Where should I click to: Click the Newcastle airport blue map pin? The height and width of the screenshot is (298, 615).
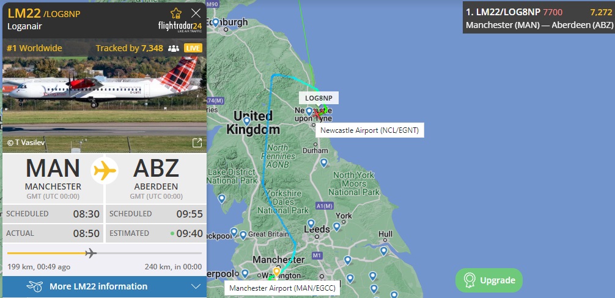309,112
